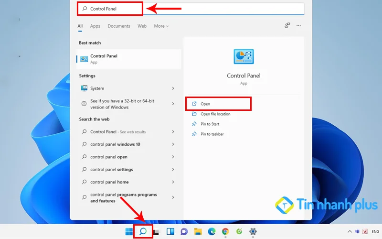The height and width of the screenshot is (239, 382).
Task: Expand the More filter dropdown
Action: [161, 26]
